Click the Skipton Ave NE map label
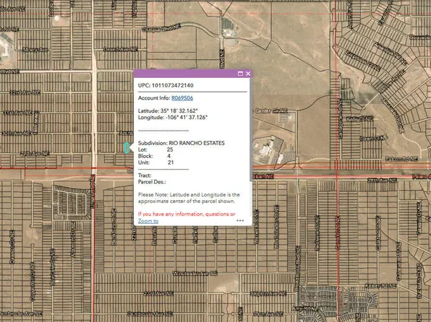This screenshot has width=431, height=322. pyautogui.click(x=268, y=293)
